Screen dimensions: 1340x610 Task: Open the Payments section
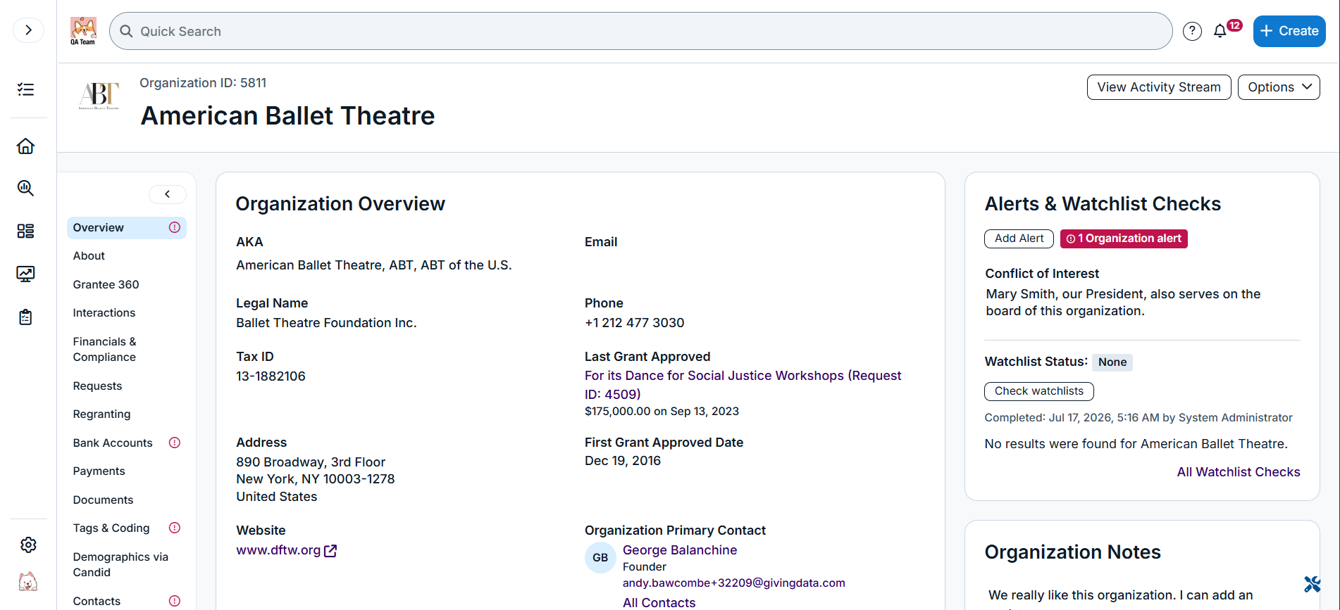[99, 471]
